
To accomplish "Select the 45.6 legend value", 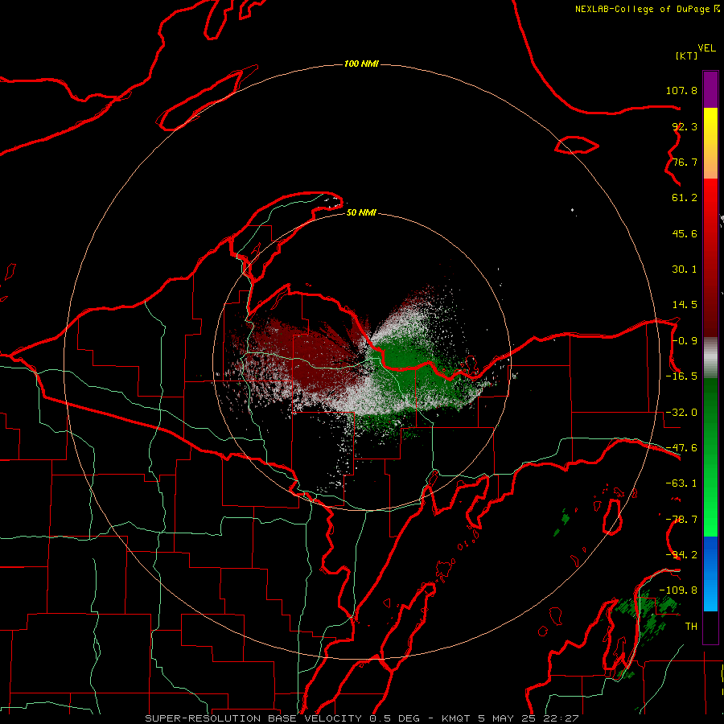I will click(x=685, y=233).
